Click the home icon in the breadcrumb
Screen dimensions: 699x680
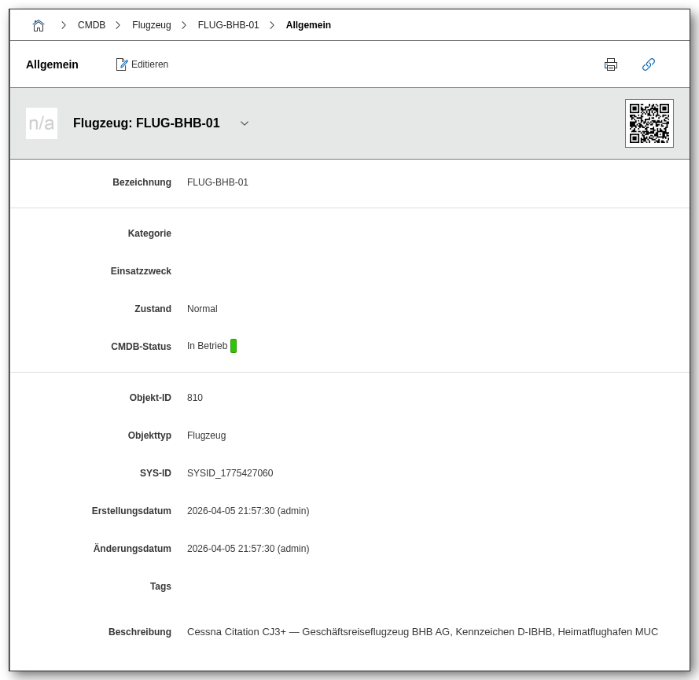pyautogui.click(x=39, y=25)
